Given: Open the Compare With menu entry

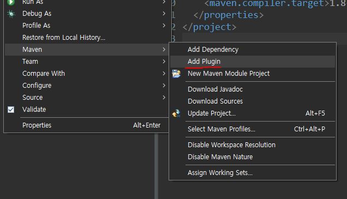Looking at the screenshot, I should (x=86, y=73).
